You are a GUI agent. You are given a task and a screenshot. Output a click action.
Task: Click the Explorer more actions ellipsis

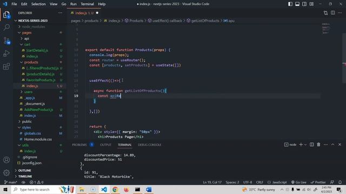60,13
